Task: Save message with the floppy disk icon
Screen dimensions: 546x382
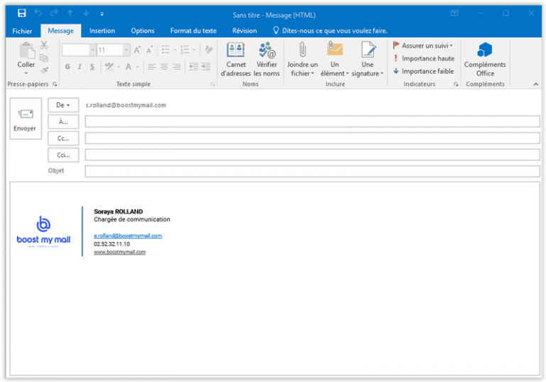Action: [21, 13]
